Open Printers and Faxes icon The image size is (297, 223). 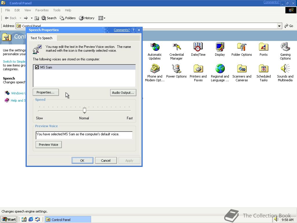click(x=198, y=73)
